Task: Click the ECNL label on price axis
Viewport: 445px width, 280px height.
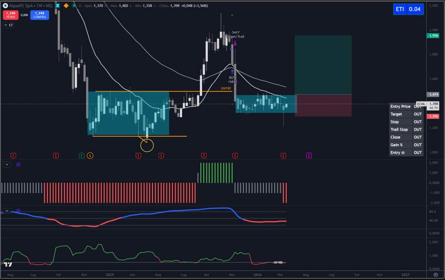Action: point(422,104)
